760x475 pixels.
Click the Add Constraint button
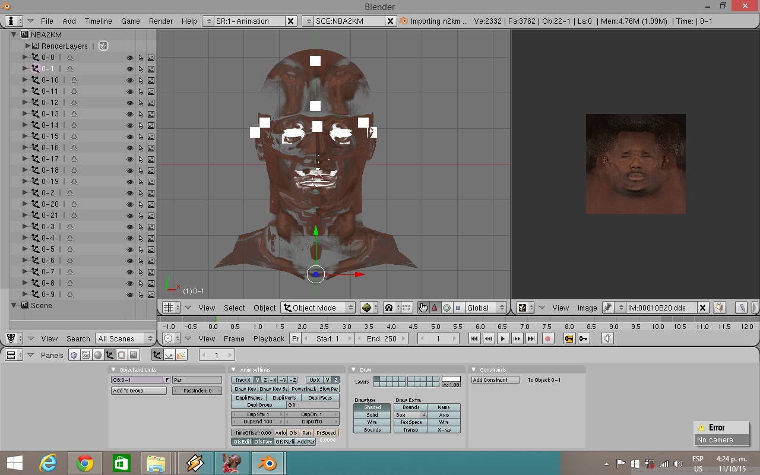(x=496, y=380)
